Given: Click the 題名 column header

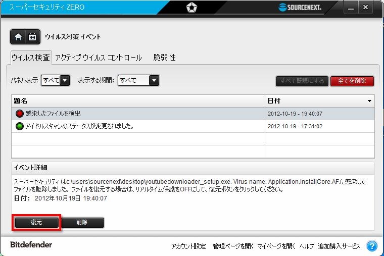Looking at the screenshot, I should (138, 101).
